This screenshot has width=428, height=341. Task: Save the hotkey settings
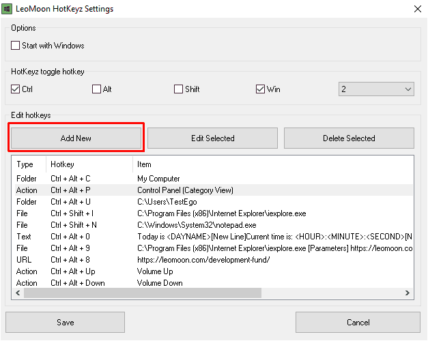click(x=66, y=322)
